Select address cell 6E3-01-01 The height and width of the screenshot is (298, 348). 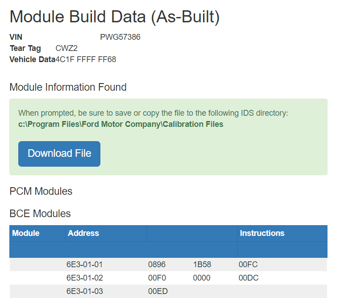85,264
